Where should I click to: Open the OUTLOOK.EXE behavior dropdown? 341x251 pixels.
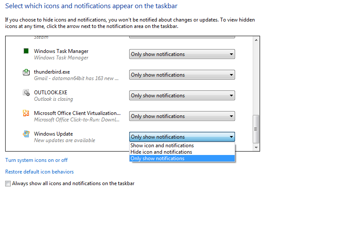182,96
